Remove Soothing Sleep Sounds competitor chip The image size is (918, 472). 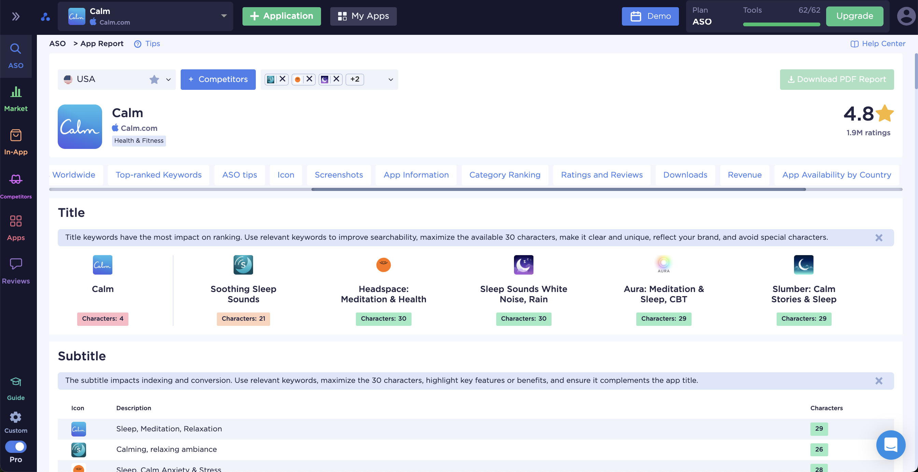(282, 79)
